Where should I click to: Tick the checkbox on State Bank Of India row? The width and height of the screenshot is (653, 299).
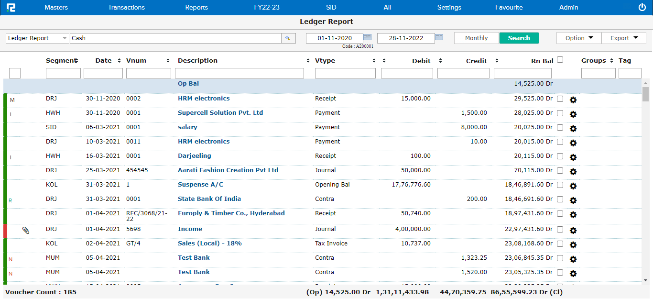click(560, 199)
